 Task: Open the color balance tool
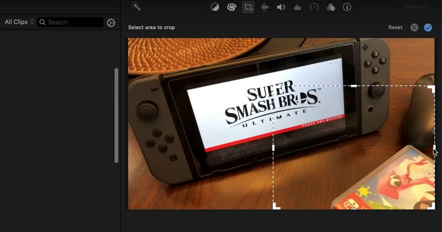pyautogui.click(x=215, y=7)
